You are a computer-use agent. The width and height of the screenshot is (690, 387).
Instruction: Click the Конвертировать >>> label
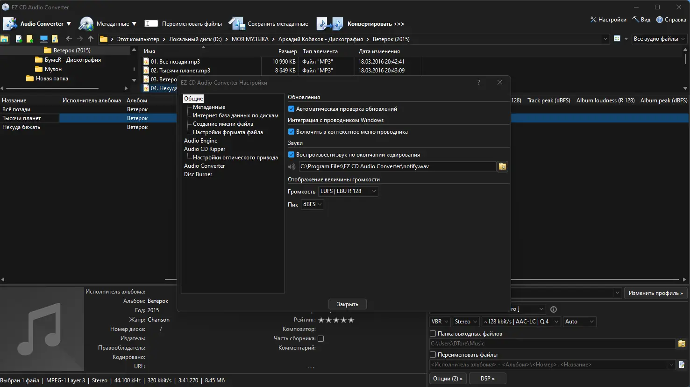pyautogui.click(x=376, y=24)
